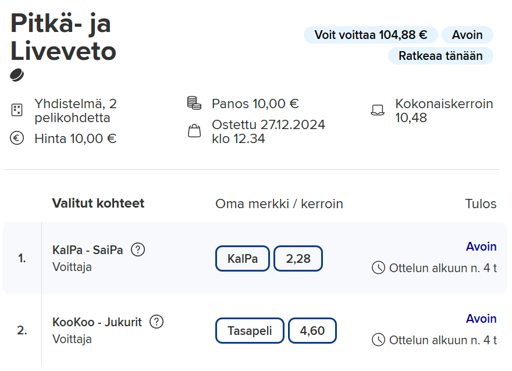Open help icon next to KooKoo - Jukurit
The width and height of the screenshot is (512, 371).
(157, 322)
